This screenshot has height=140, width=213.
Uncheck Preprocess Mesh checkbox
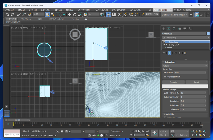165,77
